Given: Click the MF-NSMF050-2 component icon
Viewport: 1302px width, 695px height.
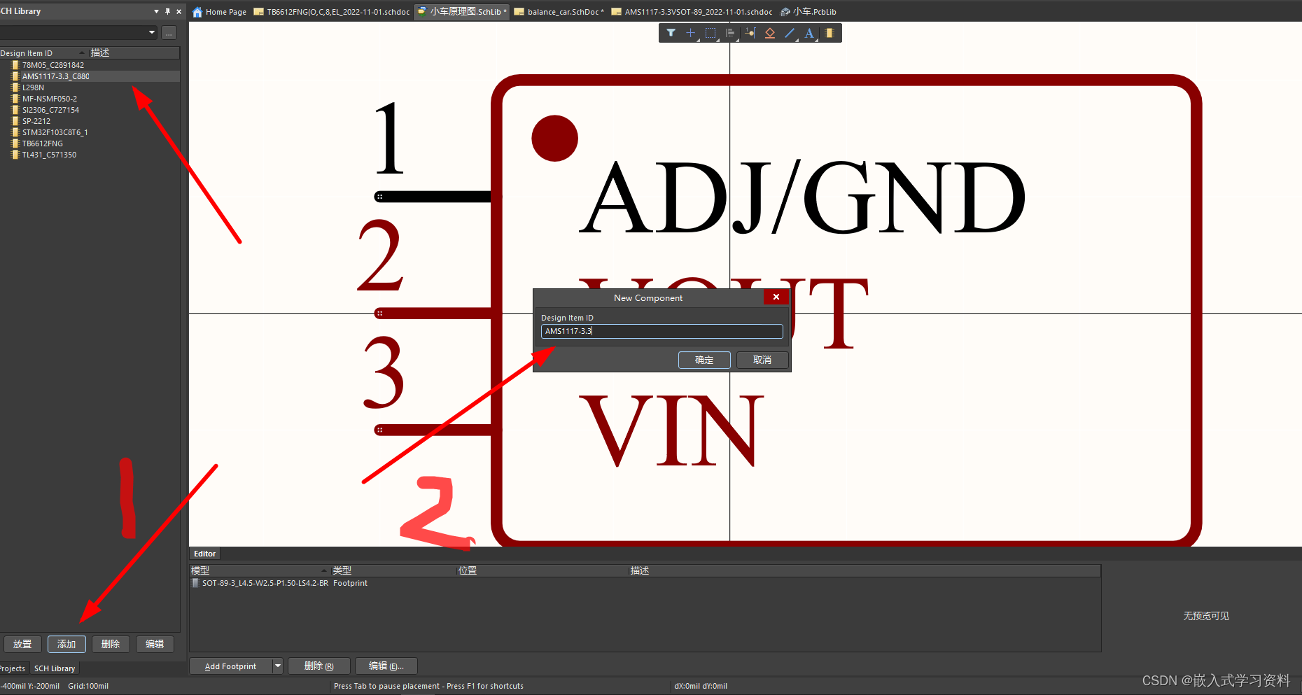Looking at the screenshot, I should 15,99.
